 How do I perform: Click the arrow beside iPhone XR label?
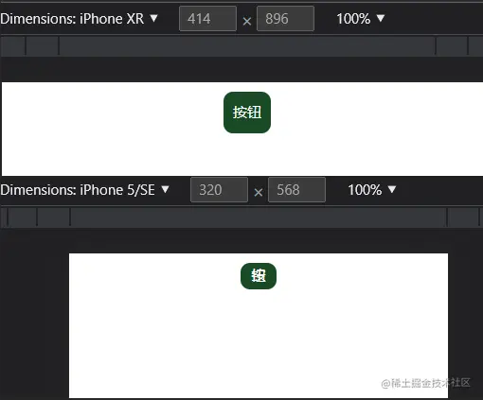coord(153,18)
